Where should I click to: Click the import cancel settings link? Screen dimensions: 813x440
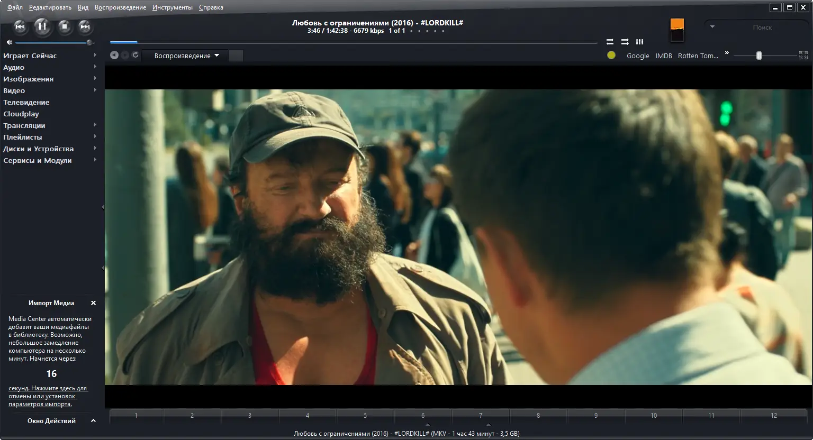48,396
